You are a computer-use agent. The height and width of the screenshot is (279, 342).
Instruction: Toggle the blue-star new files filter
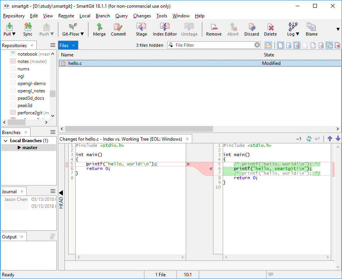click(289, 45)
